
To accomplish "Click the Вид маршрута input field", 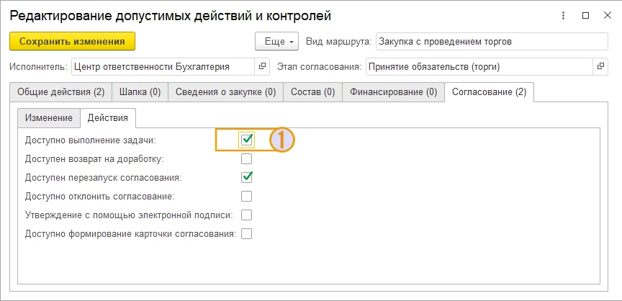I will pyautogui.click(x=492, y=41).
